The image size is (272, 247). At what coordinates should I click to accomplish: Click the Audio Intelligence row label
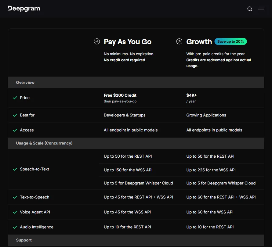tap(37, 227)
